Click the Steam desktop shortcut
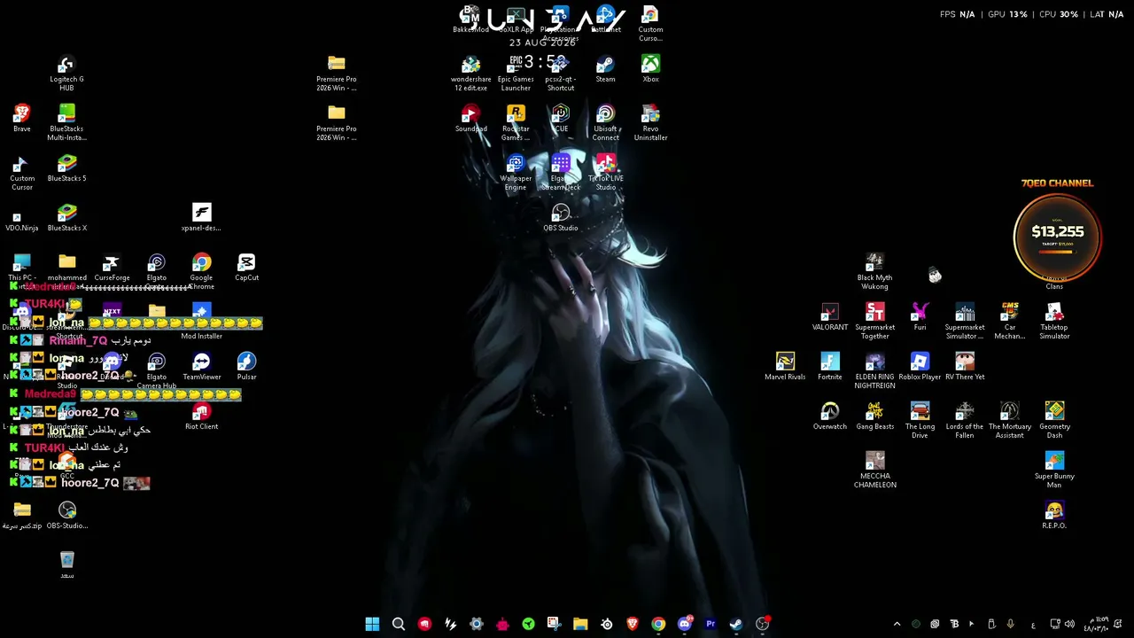1134x638 pixels. [x=606, y=69]
